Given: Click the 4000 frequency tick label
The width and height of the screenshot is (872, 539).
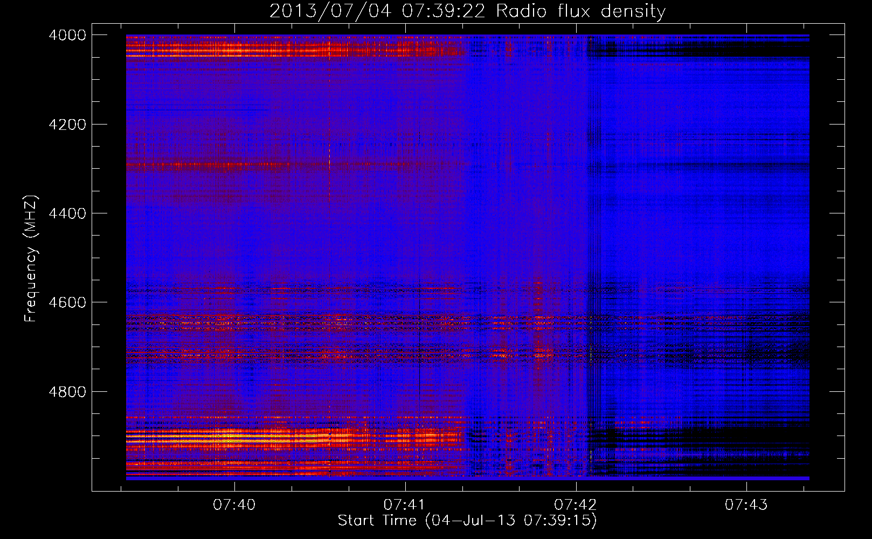Looking at the screenshot, I should [x=67, y=35].
